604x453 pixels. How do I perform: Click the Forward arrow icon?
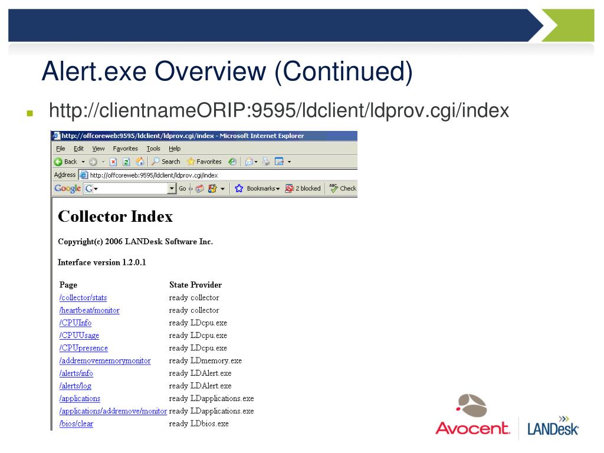(x=93, y=162)
